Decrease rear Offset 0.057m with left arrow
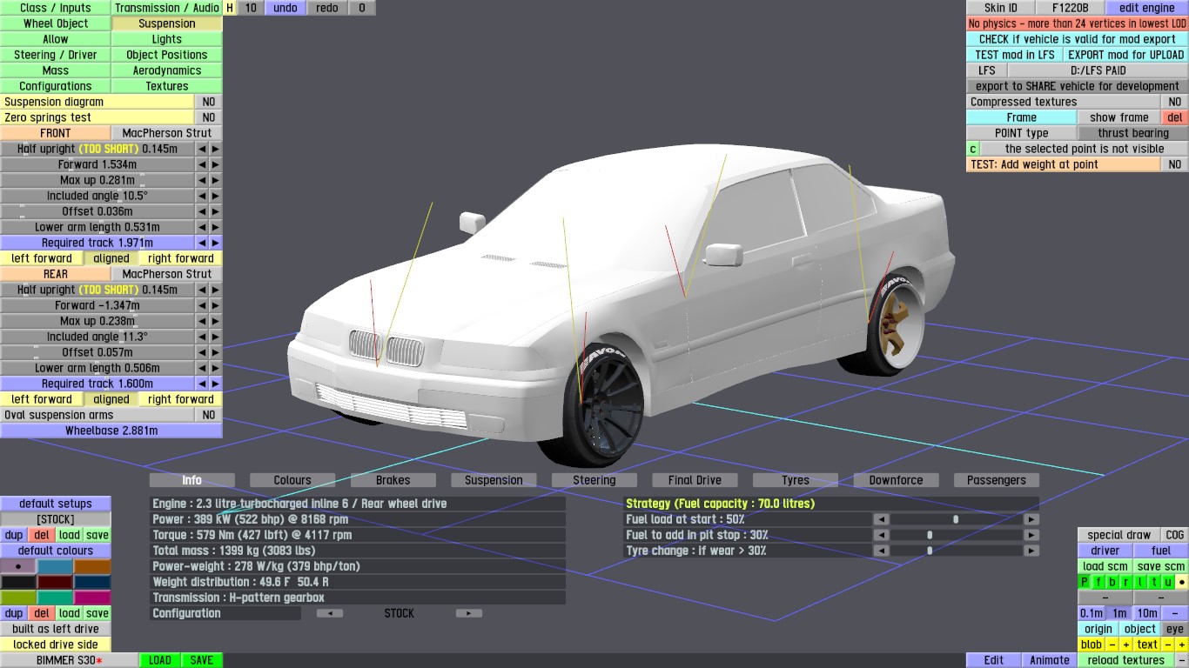Image resolution: width=1189 pixels, height=668 pixels. [x=202, y=352]
